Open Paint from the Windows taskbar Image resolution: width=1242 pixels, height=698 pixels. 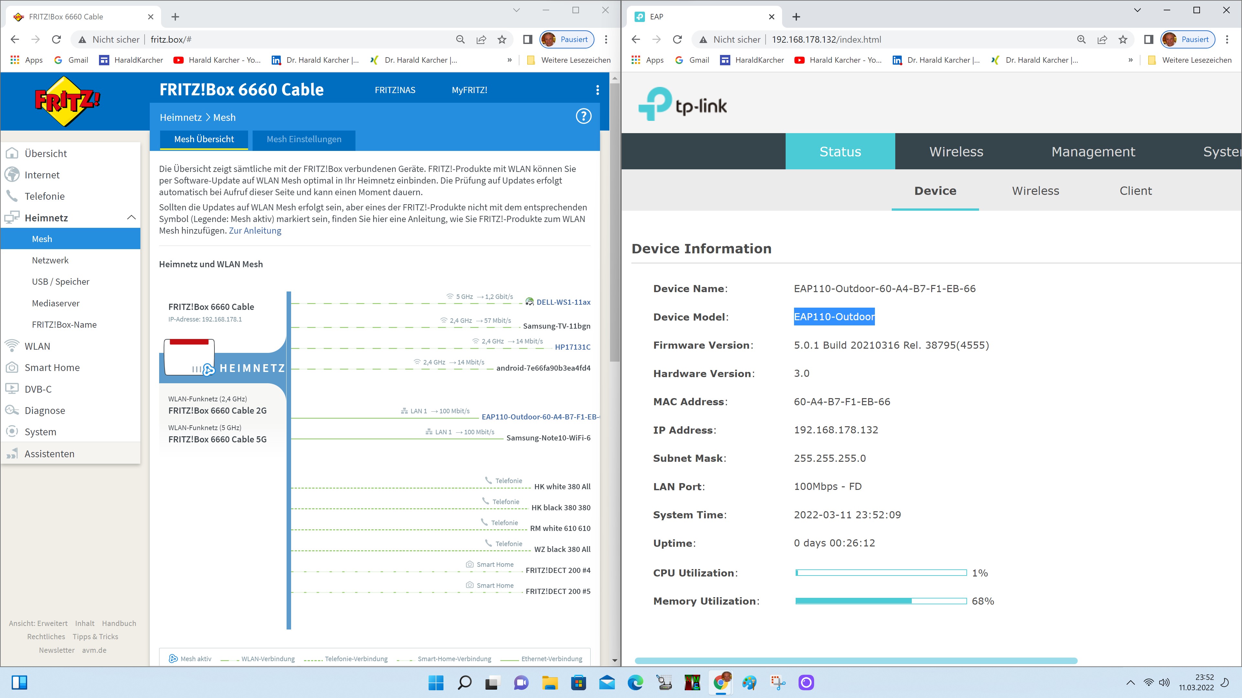[749, 682]
